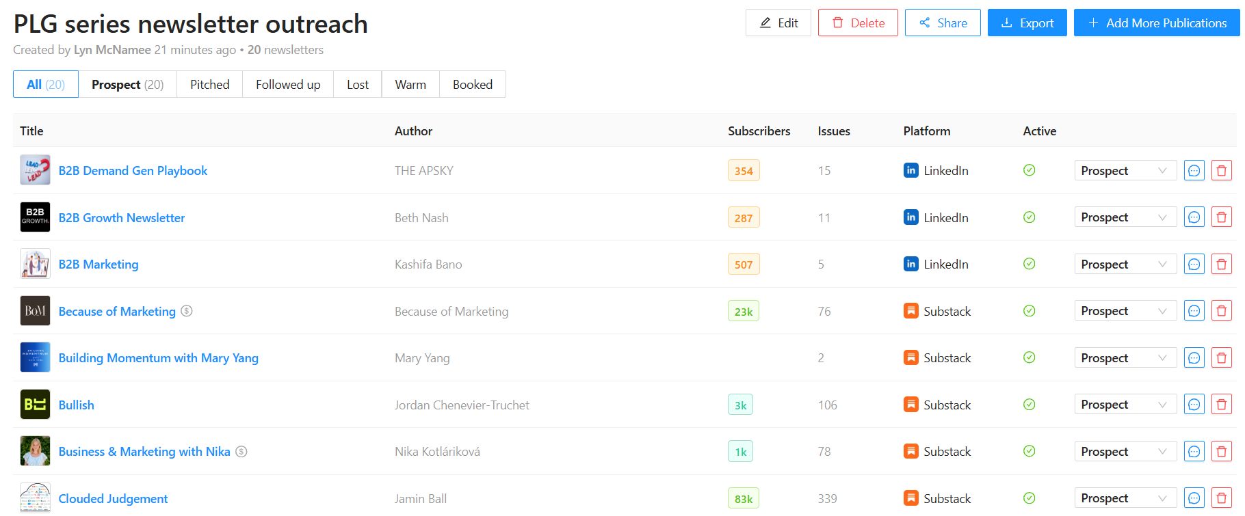The image size is (1245, 516).
Task: Click trash icon for Business & Marketing with Nika
Action: (x=1222, y=451)
